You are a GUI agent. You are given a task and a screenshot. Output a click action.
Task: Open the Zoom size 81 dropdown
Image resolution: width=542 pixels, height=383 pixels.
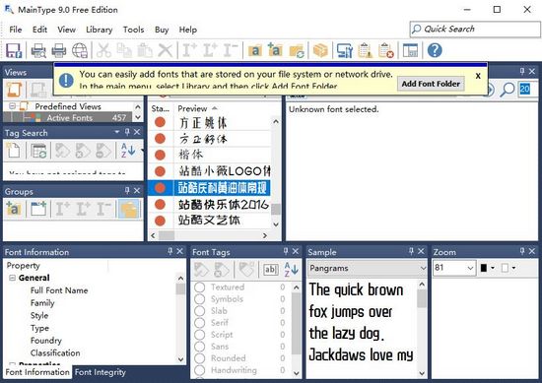click(x=470, y=268)
